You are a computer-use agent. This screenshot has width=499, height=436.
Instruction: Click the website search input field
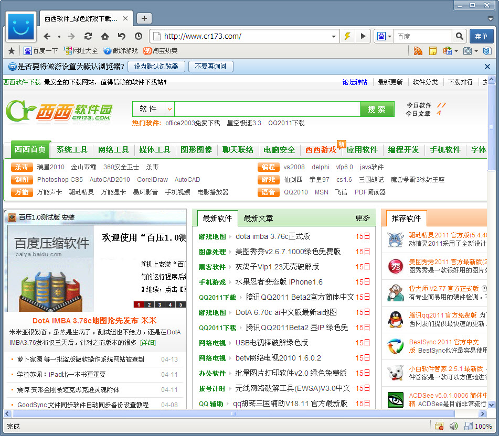pos(267,109)
